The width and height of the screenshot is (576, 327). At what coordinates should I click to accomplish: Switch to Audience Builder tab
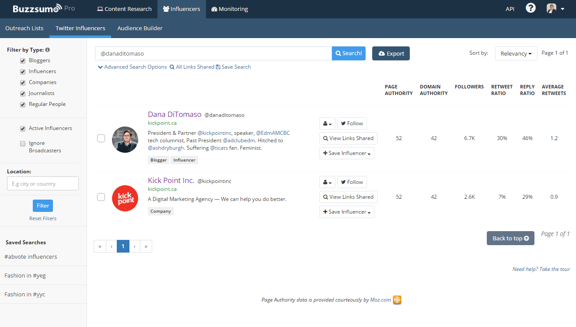coord(140,28)
